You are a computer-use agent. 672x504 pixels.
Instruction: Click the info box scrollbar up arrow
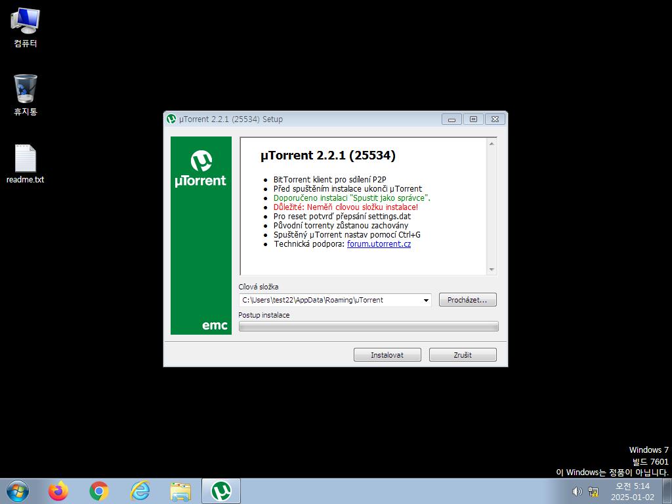point(492,144)
